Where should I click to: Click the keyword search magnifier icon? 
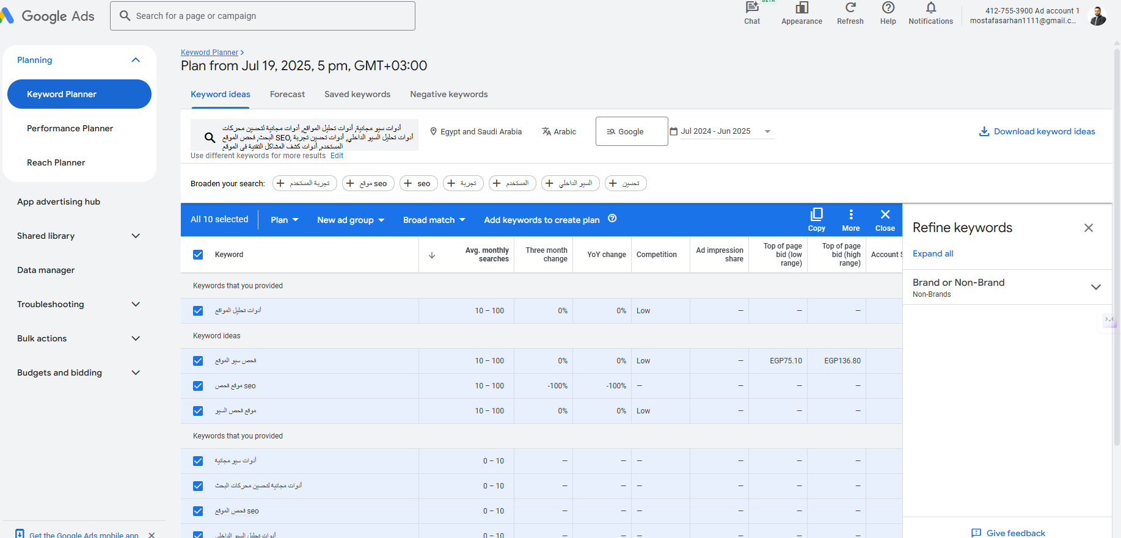tap(210, 137)
